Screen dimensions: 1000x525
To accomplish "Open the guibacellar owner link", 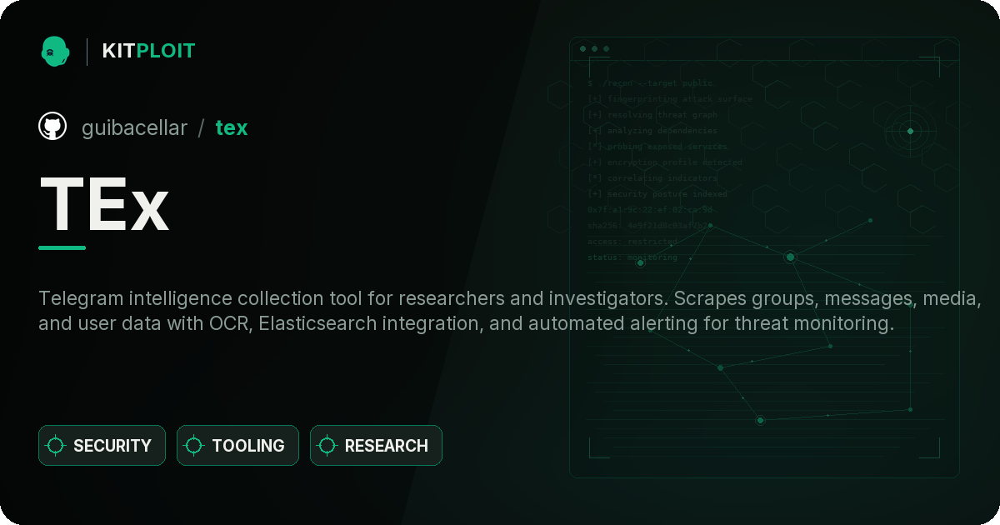I will pos(134,127).
